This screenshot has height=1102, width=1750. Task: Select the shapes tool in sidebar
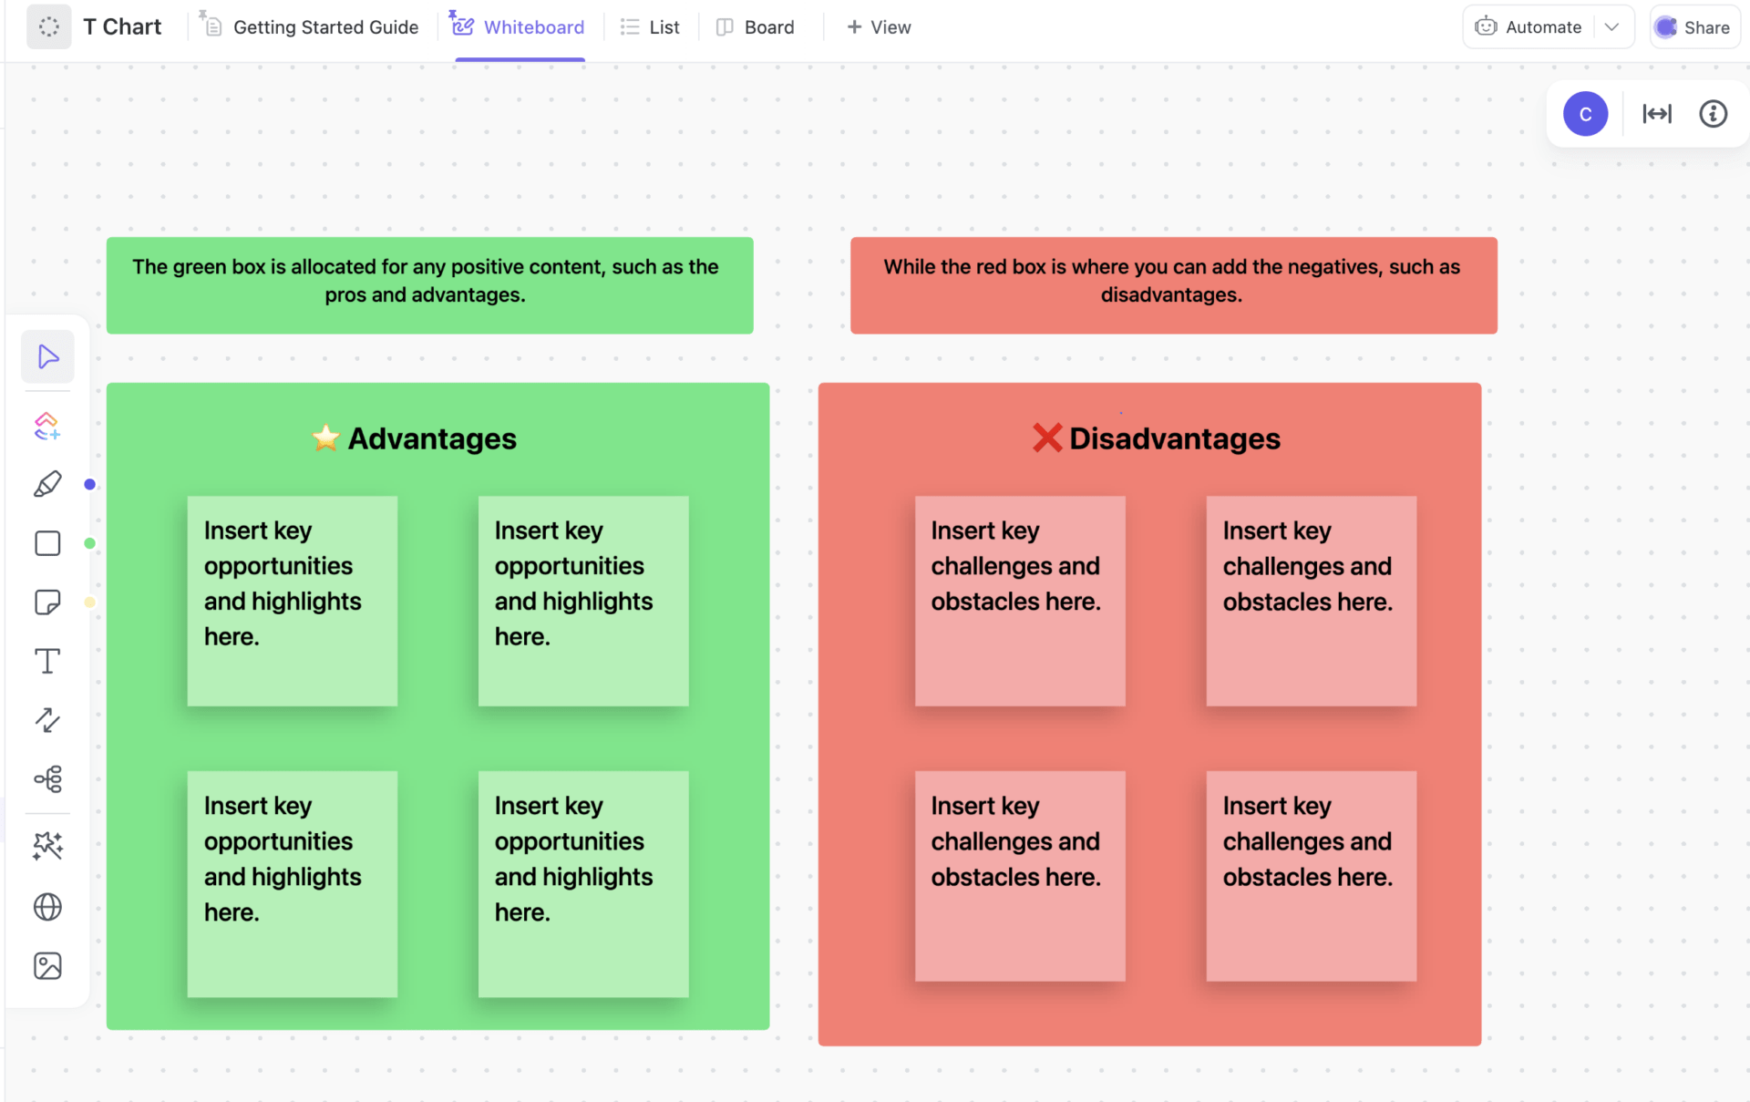pos(48,543)
